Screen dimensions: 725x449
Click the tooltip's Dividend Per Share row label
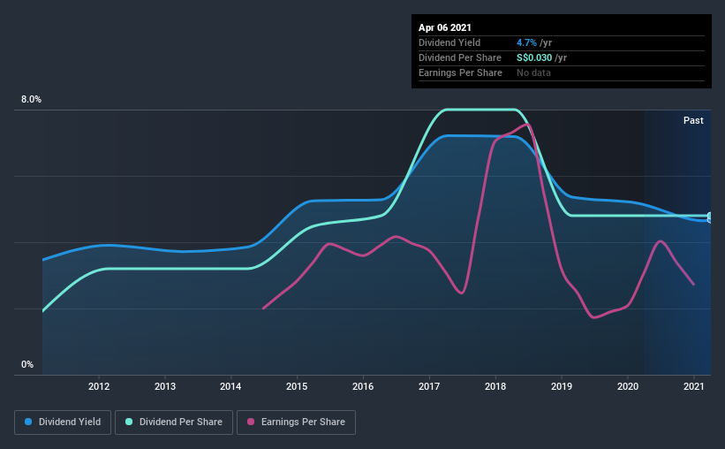[x=460, y=57]
